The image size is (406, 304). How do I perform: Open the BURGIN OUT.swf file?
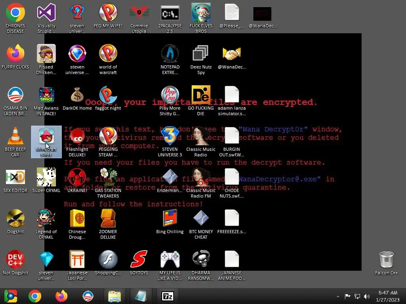[232, 136]
